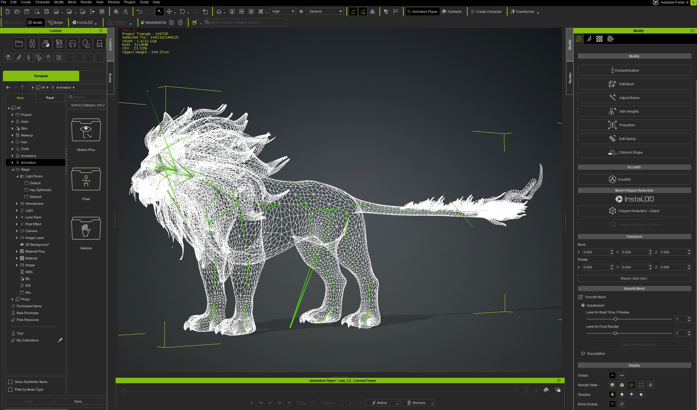Screen dimensions: 697x410
Task: Toggle the Smooth Mesh checkbox
Action: (580, 297)
